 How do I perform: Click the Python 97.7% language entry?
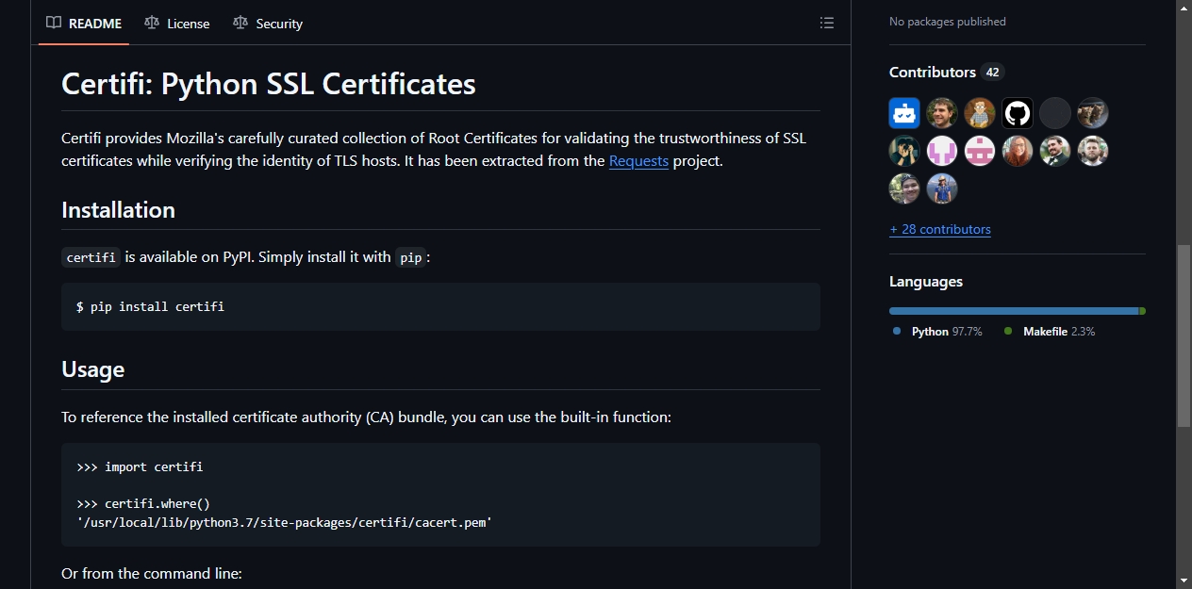pos(938,332)
